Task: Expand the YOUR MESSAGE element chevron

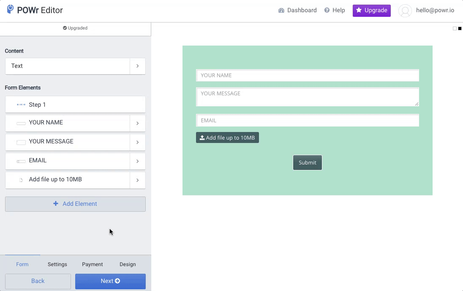Action: (x=138, y=143)
